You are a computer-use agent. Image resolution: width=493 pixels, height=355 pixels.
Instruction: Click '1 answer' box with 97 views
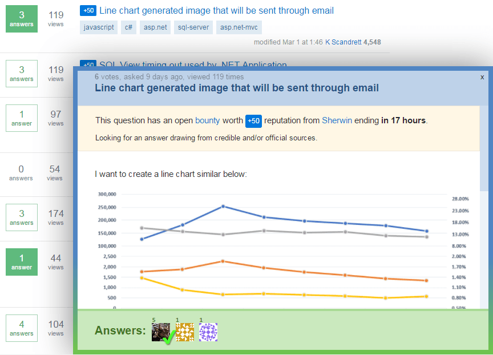tap(22, 118)
